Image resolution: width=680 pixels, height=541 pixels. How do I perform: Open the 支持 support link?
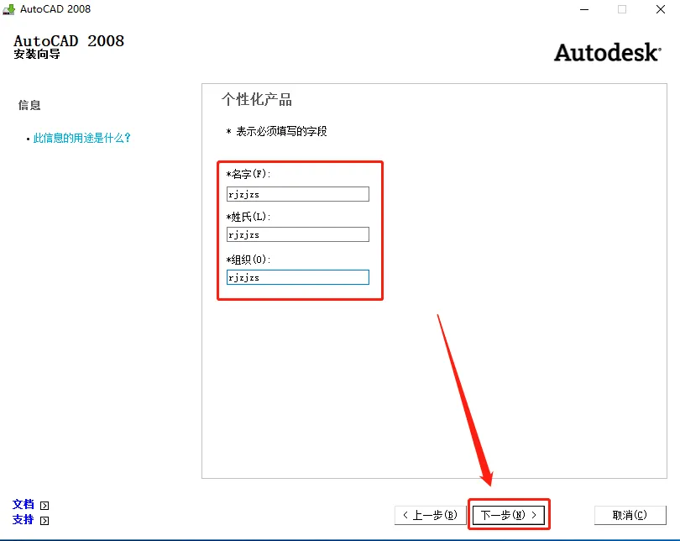point(23,519)
